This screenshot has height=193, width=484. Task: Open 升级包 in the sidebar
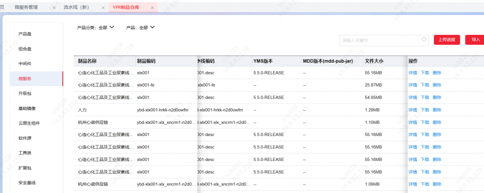25,94
